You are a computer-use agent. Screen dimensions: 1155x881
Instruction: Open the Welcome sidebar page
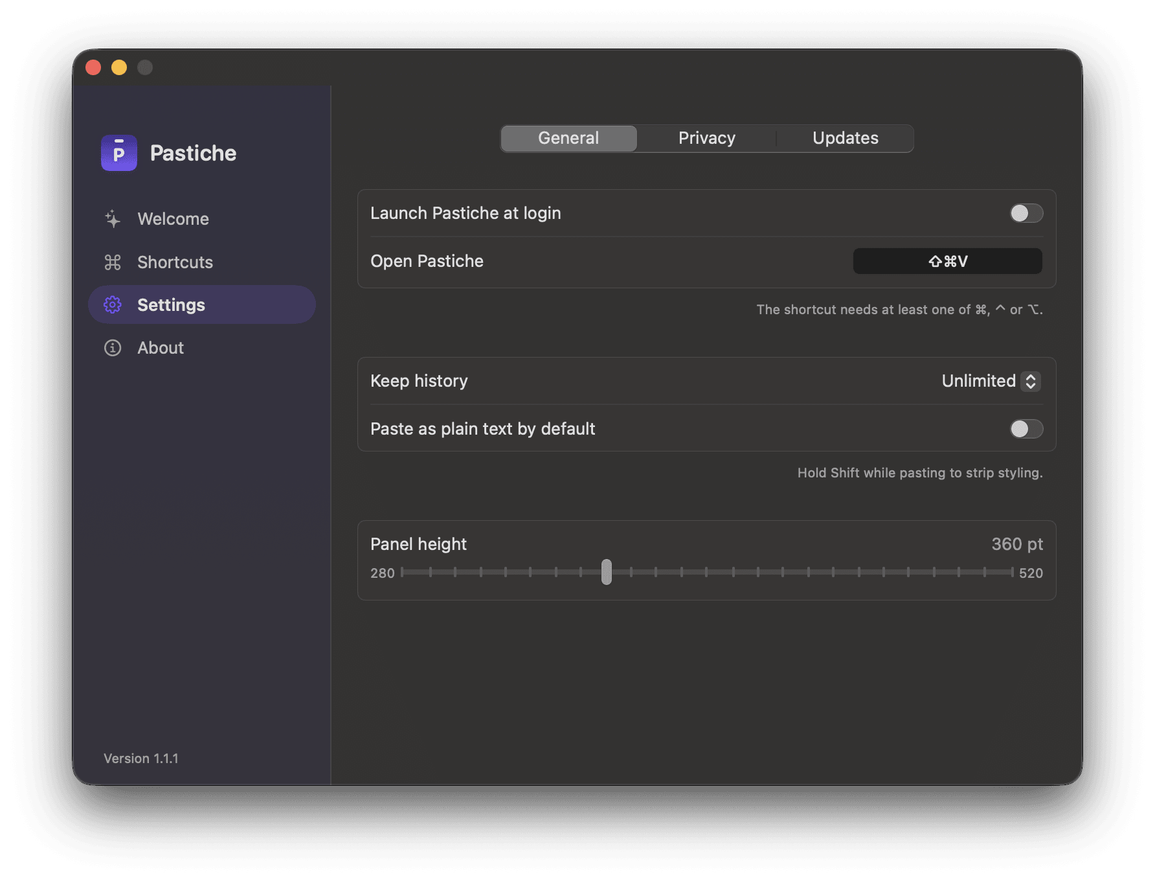click(x=201, y=219)
